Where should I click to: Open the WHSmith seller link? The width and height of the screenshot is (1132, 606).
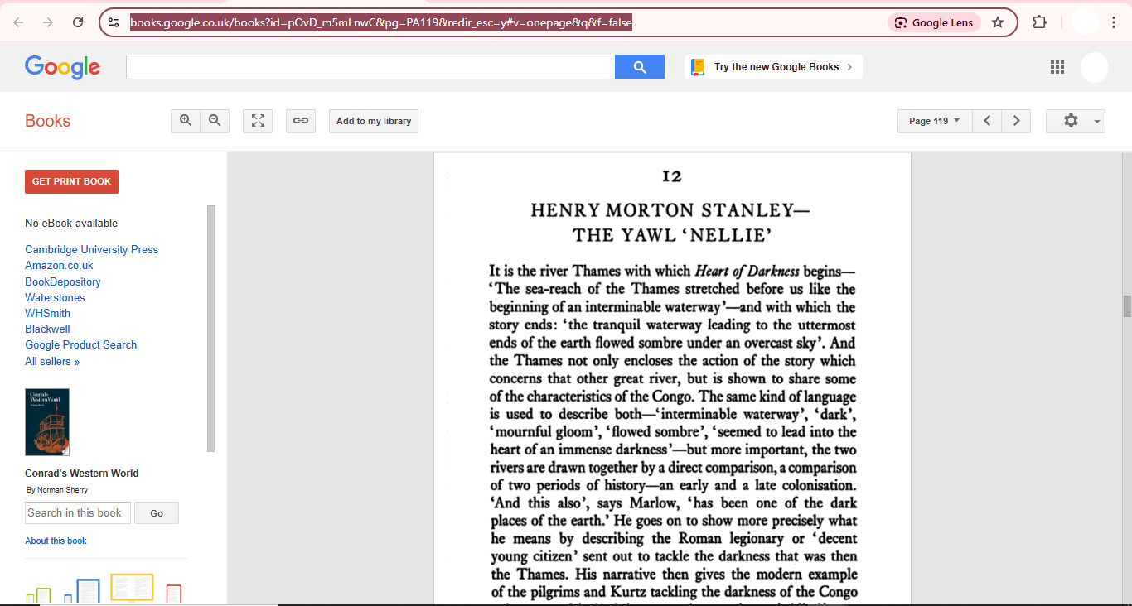click(47, 313)
